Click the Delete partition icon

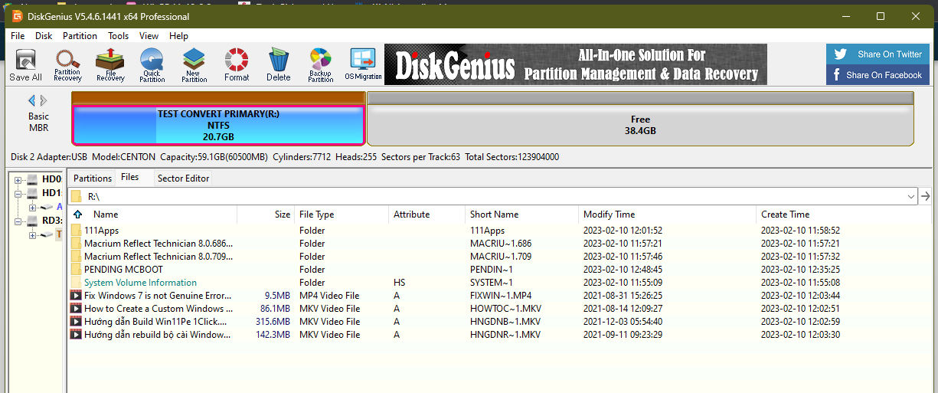pyautogui.click(x=278, y=64)
